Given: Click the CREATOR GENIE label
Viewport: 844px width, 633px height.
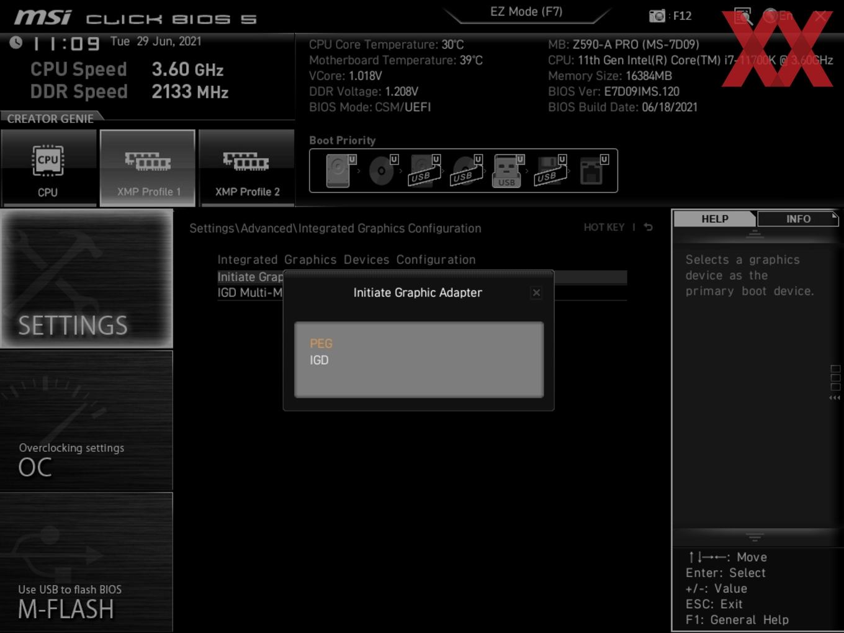Looking at the screenshot, I should pyautogui.click(x=50, y=119).
